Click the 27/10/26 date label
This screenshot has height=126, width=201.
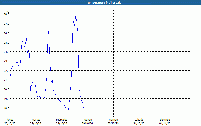(x=36, y=123)
